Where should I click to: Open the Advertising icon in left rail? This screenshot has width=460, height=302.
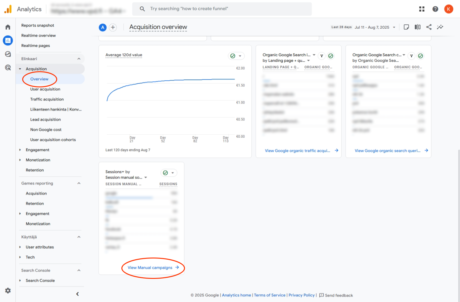point(8,68)
